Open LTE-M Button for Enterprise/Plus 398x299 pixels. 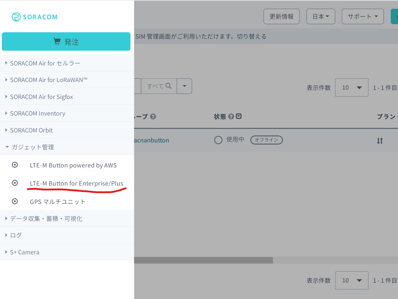76,183
